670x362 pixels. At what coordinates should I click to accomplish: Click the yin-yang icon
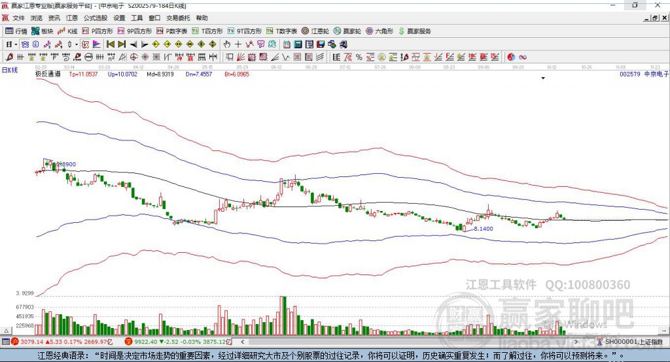(511, 57)
